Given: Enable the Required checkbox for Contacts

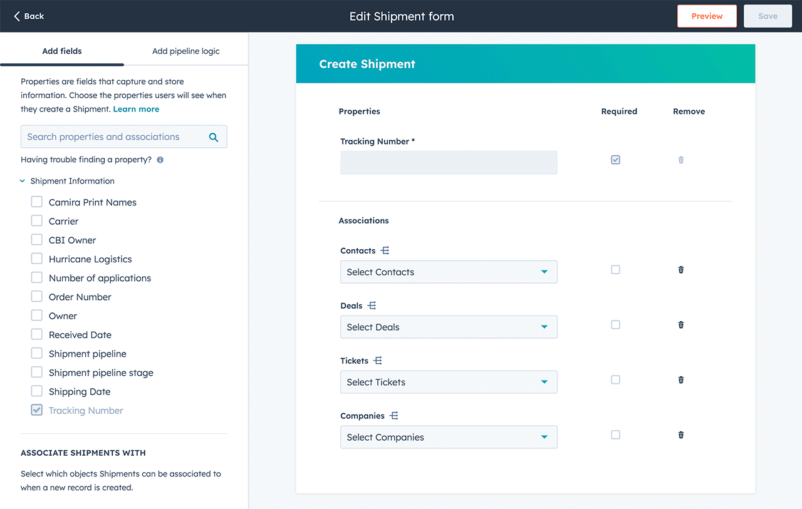Looking at the screenshot, I should click(615, 269).
